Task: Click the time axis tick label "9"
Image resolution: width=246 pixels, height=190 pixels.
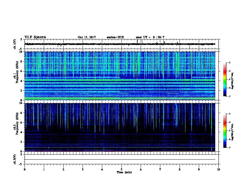Action: point(199,170)
